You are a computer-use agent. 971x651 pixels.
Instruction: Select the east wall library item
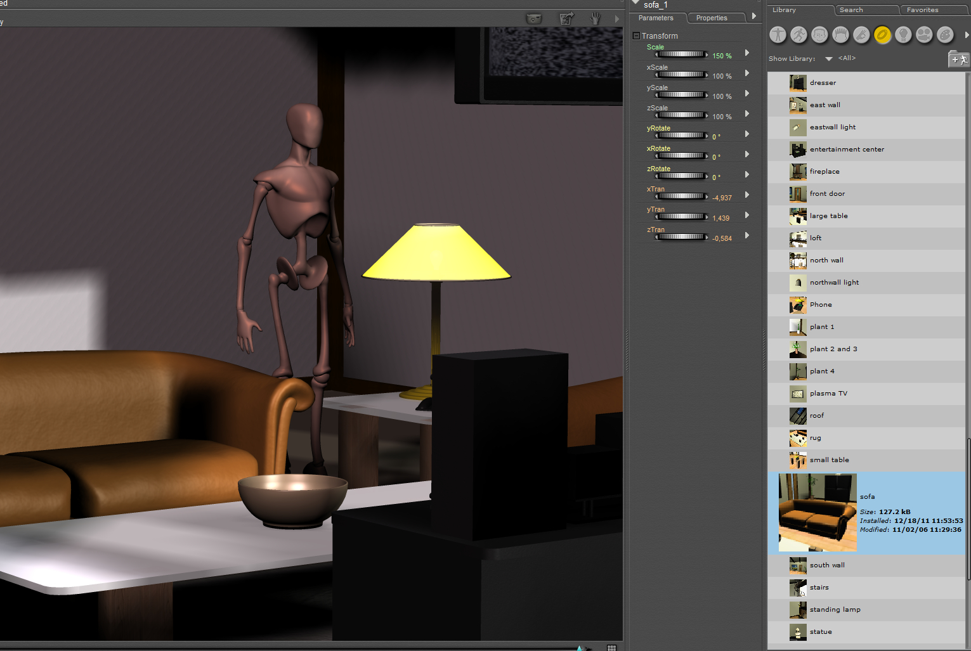pos(866,105)
